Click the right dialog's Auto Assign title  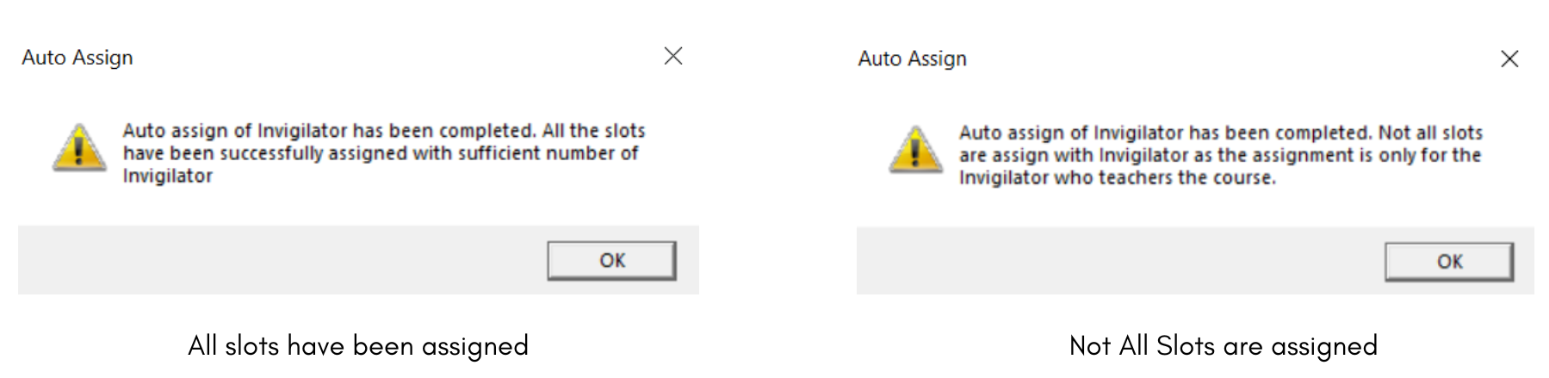pyautogui.click(x=912, y=59)
